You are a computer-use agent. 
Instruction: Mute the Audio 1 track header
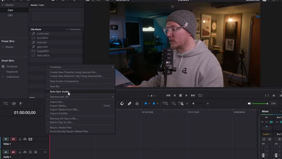(x=36, y=152)
